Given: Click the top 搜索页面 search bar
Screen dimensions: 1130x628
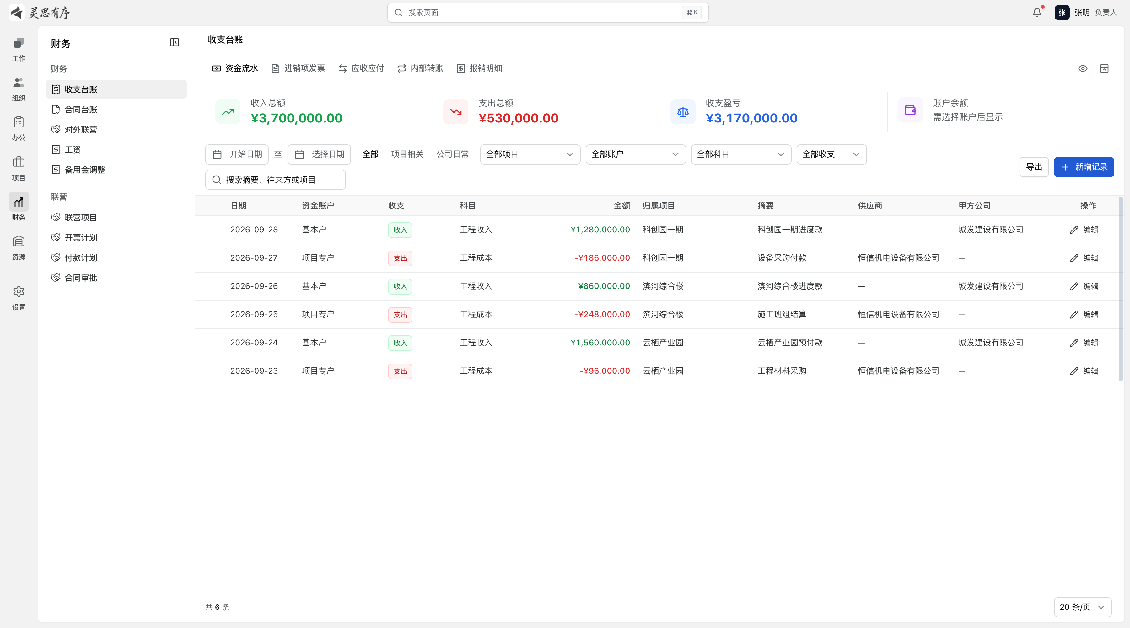Looking at the screenshot, I should click(547, 12).
